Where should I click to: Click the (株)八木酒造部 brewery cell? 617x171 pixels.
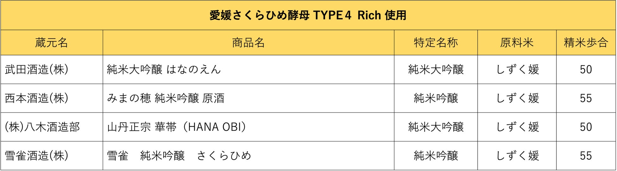click(42, 127)
